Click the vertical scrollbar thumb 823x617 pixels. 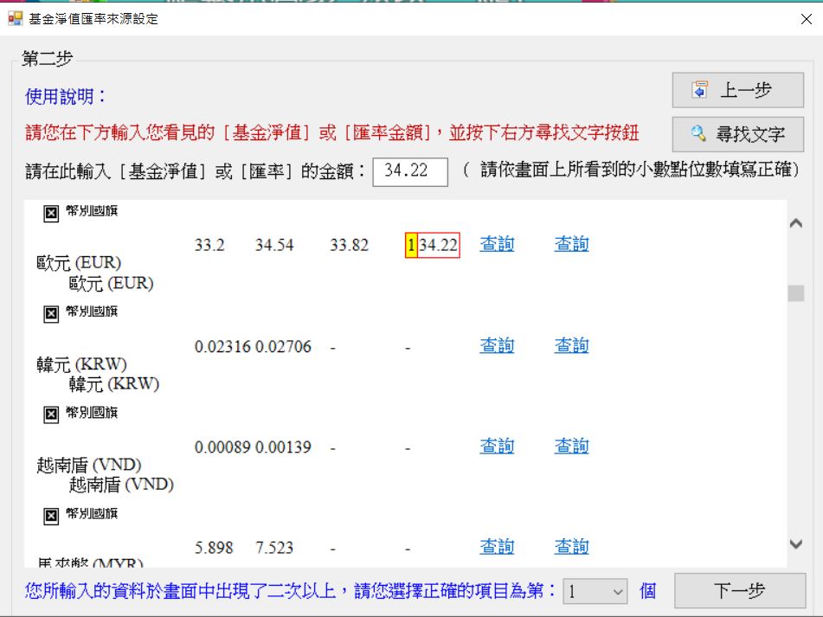[796, 293]
